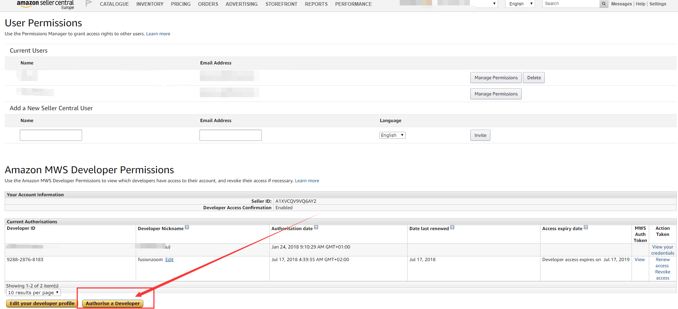This screenshot has width=678, height=309.
Task: Click the search magnifier icon
Action: (x=603, y=4)
